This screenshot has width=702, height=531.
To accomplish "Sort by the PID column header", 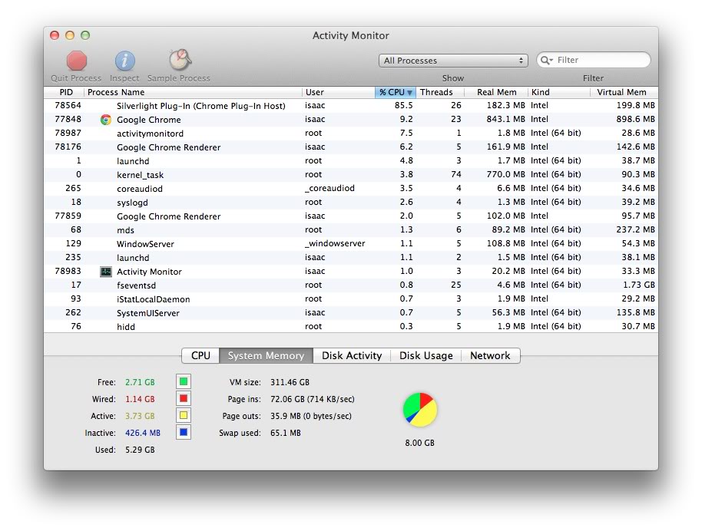I will [x=64, y=92].
